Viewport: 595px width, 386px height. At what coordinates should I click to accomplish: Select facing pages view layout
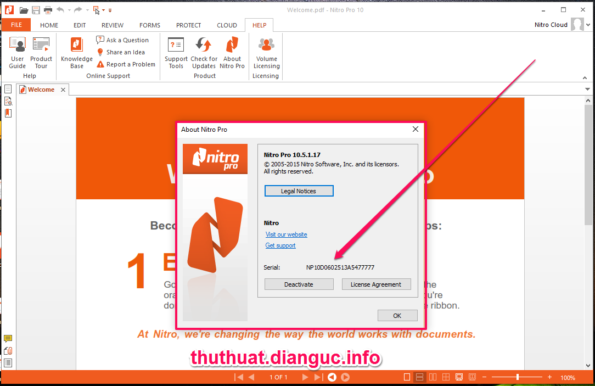tap(433, 377)
